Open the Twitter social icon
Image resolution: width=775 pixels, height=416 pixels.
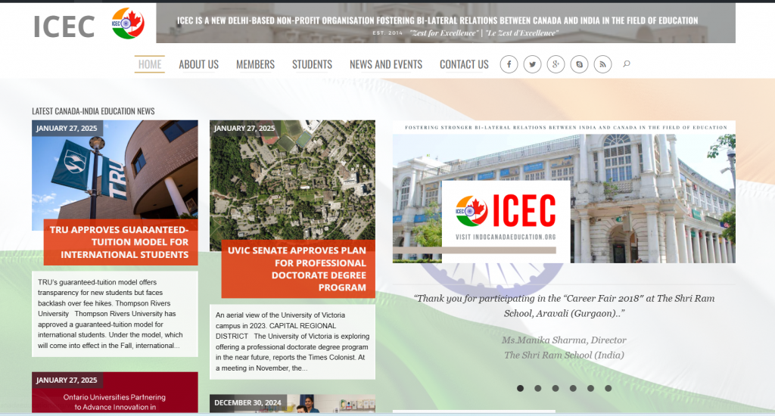click(x=532, y=64)
